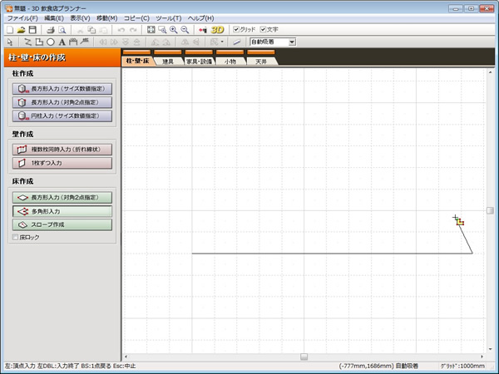Viewport: 499px width, 374px height.
Task: Open the ツール(T) menu
Action: [x=169, y=17]
